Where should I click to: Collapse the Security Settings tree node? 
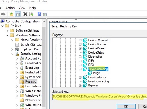click(12, 54)
